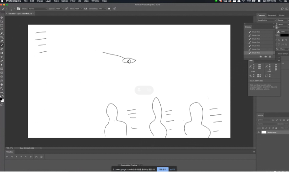The image size is (289, 172).
Task: Click the Character text color swatch
Action: [x=284, y=35]
